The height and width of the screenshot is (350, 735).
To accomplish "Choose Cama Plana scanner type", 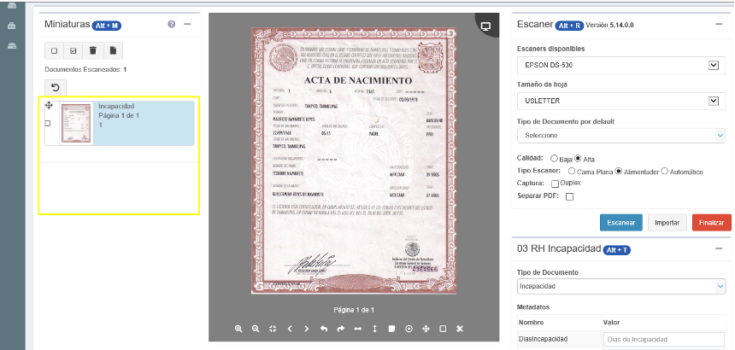I will pos(571,171).
